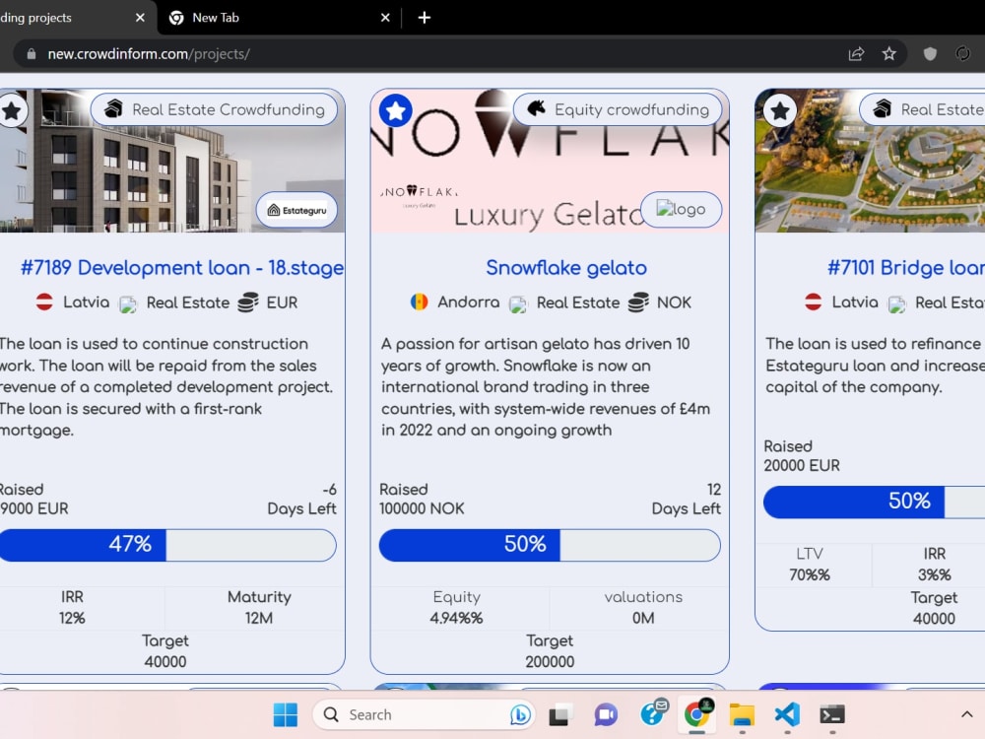Click the -6 Days Left text
The width and height of the screenshot is (985, 739).
click(301, 499)
